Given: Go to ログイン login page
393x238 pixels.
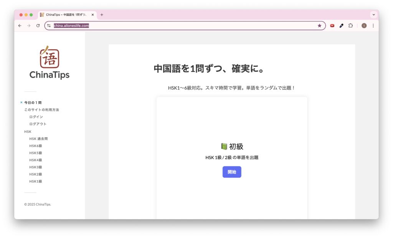Looking at the screenshot, I should pyautogui.click(x=36, y=117).
